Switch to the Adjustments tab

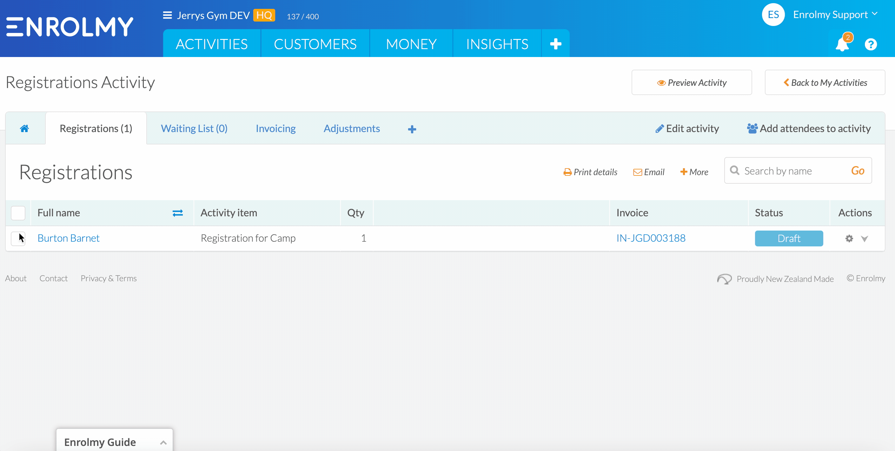(352, 129)
